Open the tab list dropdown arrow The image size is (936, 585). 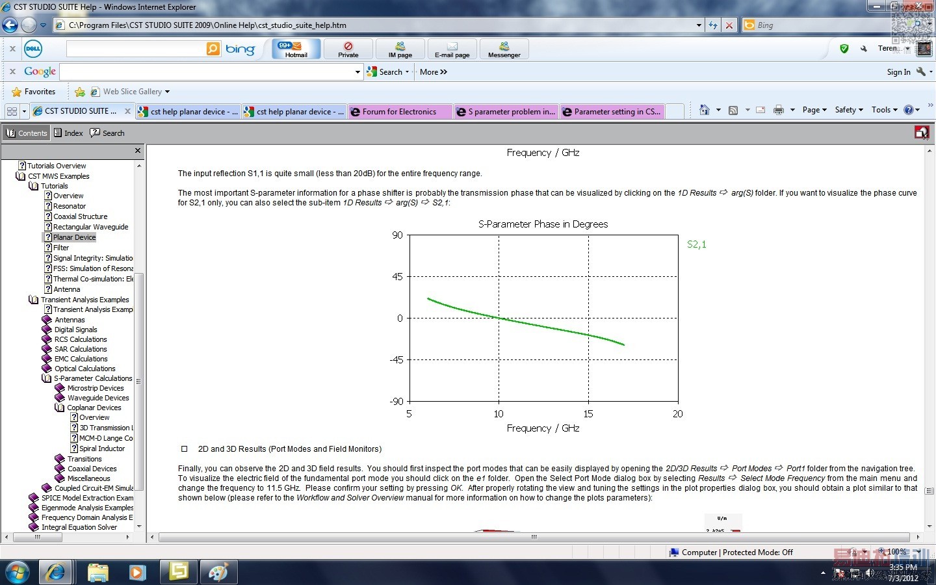[x=24, y=111]
